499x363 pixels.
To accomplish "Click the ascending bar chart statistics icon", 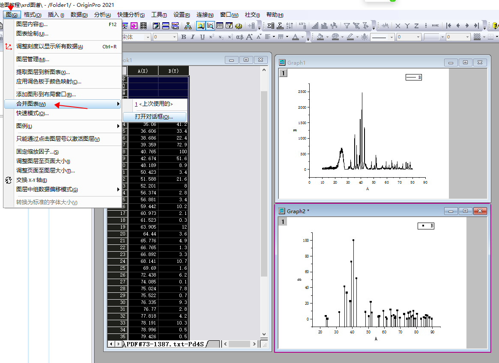I will click(x=315, y=26).
